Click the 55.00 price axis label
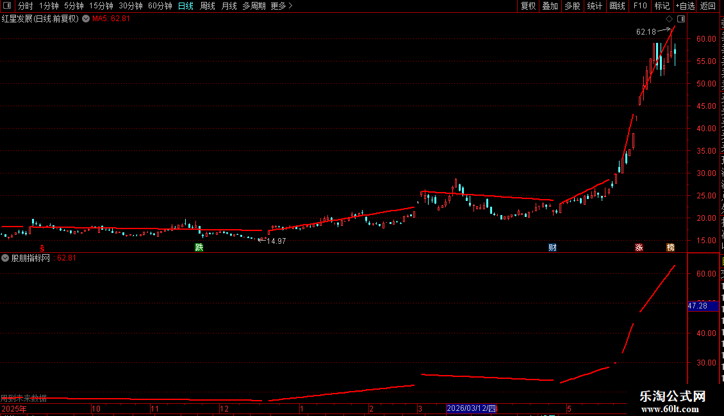Image resolution: width=724 pixels, height=416 pixels. 706,61
